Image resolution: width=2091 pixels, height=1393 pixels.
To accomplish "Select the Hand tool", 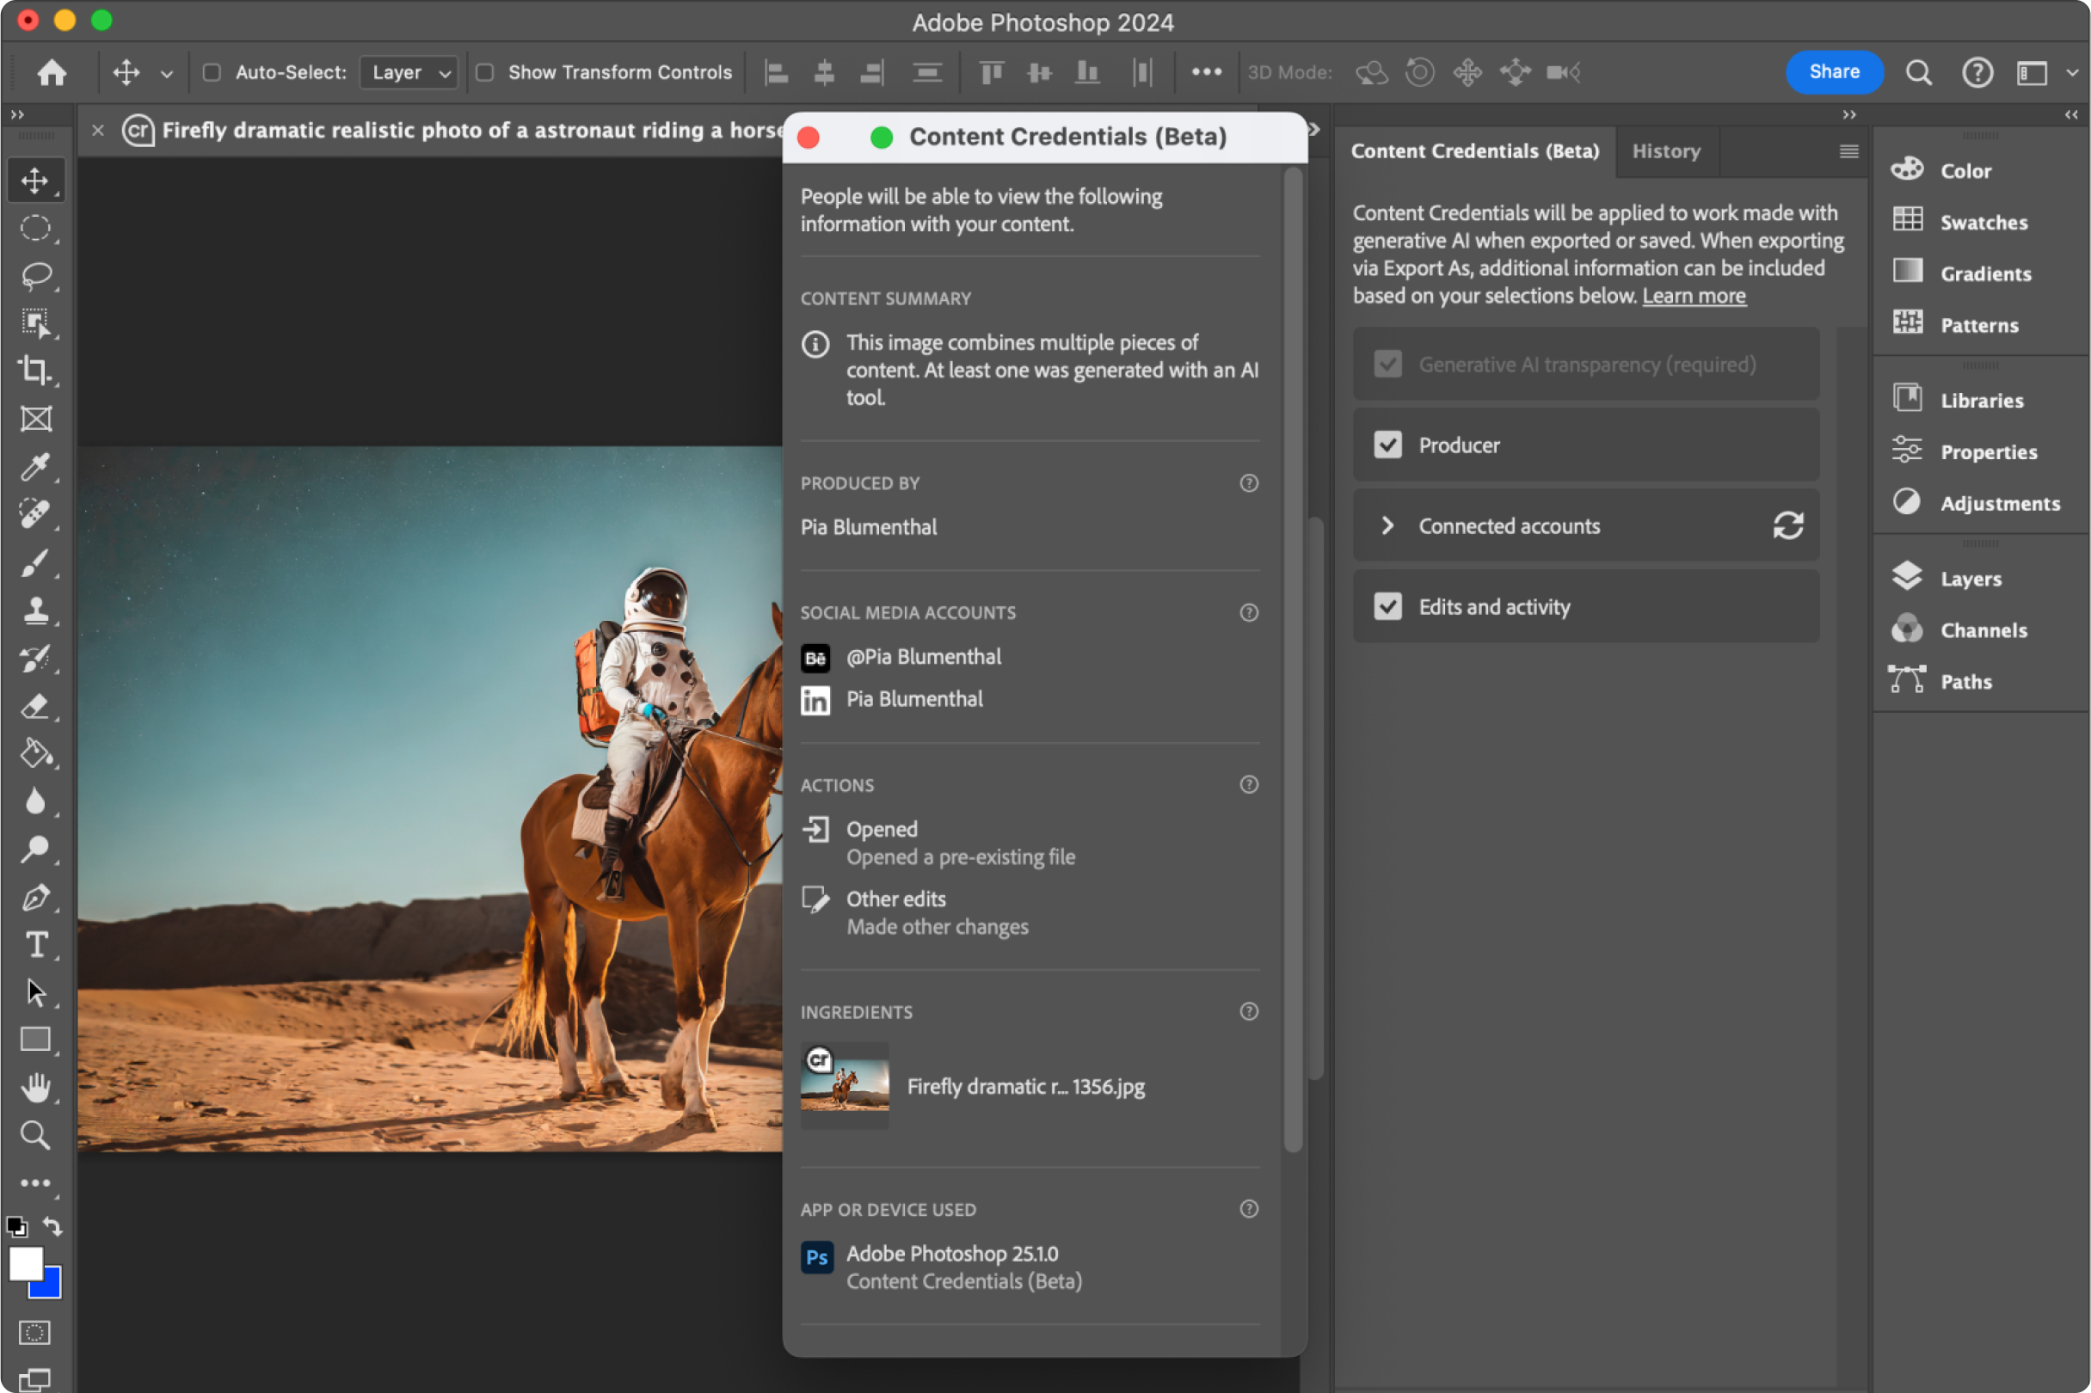I will click(35, 1088).
